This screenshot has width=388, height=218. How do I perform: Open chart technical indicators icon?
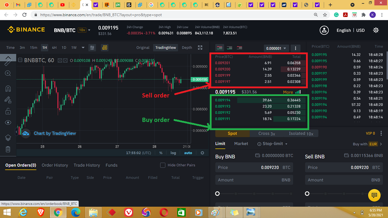click(x=92, y=47)
